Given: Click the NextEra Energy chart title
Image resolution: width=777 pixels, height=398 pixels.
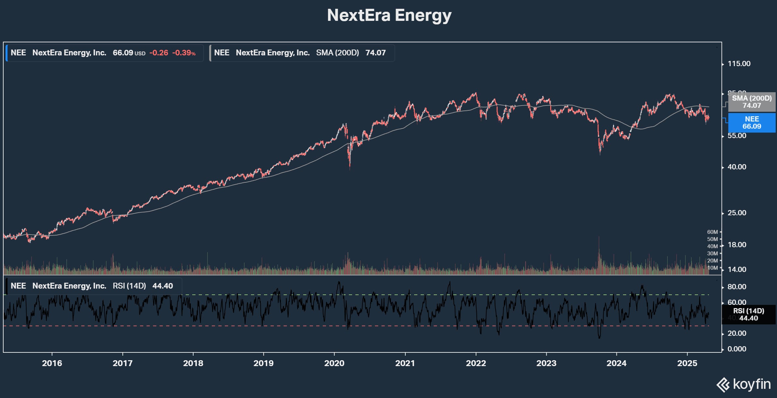Looking at the screenshot, I should [x=389, y=15].
